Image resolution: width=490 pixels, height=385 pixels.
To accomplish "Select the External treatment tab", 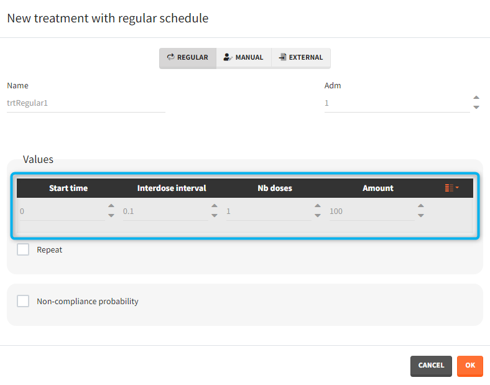I will [301, 57].
